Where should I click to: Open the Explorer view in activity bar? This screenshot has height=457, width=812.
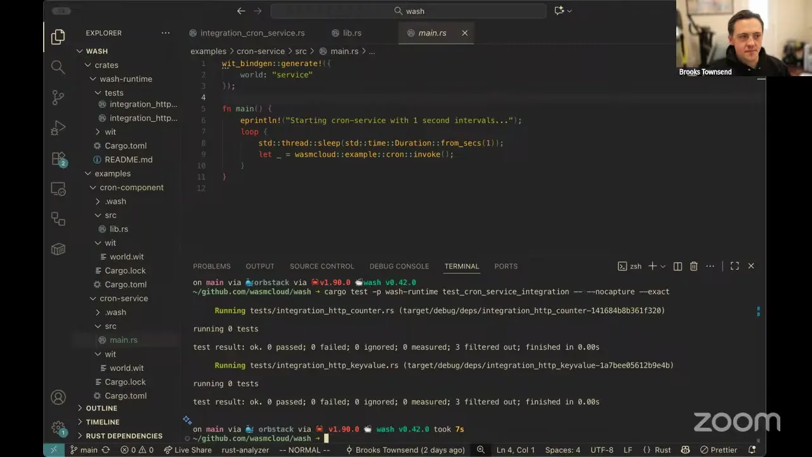[x=58, y=37]
